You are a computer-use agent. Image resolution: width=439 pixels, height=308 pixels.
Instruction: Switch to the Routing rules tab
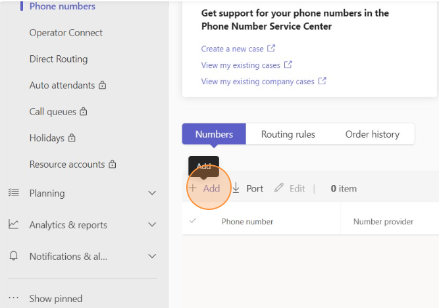pyautogui.click(x=288, y=134)
